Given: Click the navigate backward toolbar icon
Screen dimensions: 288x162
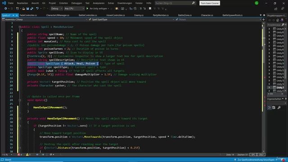Looking at the screenshot, I should pyautogui.click(x=6, y=9).
